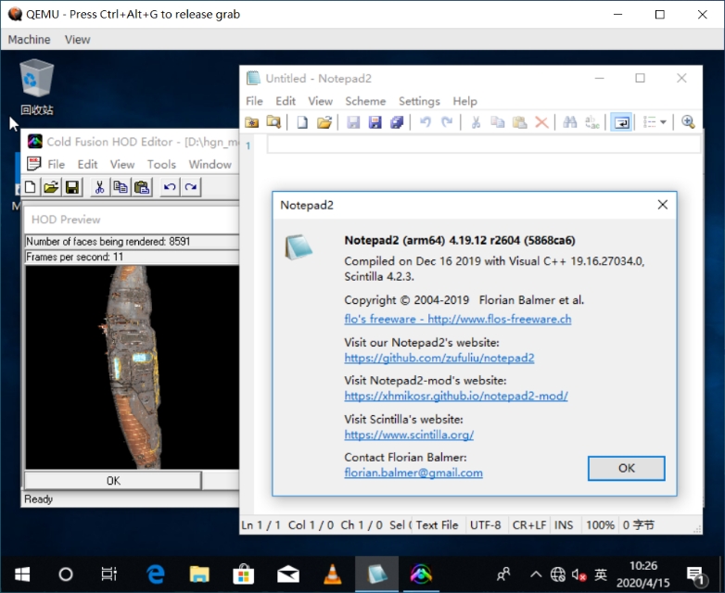Click volume muted icon in system tray
725x593 pixels.
(x=579, y=575)
